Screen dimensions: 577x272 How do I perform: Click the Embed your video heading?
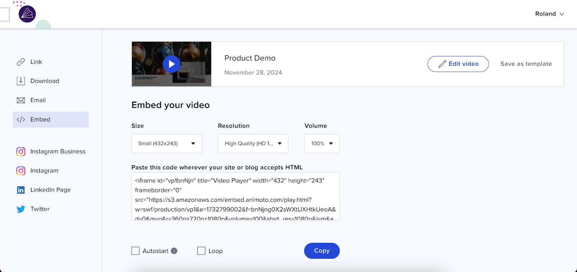coord(171,105)
